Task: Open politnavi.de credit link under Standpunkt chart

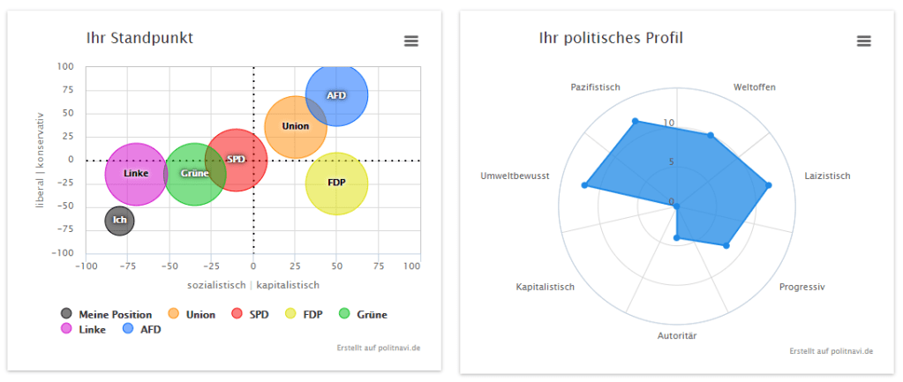Action: (x=379, y=348)
